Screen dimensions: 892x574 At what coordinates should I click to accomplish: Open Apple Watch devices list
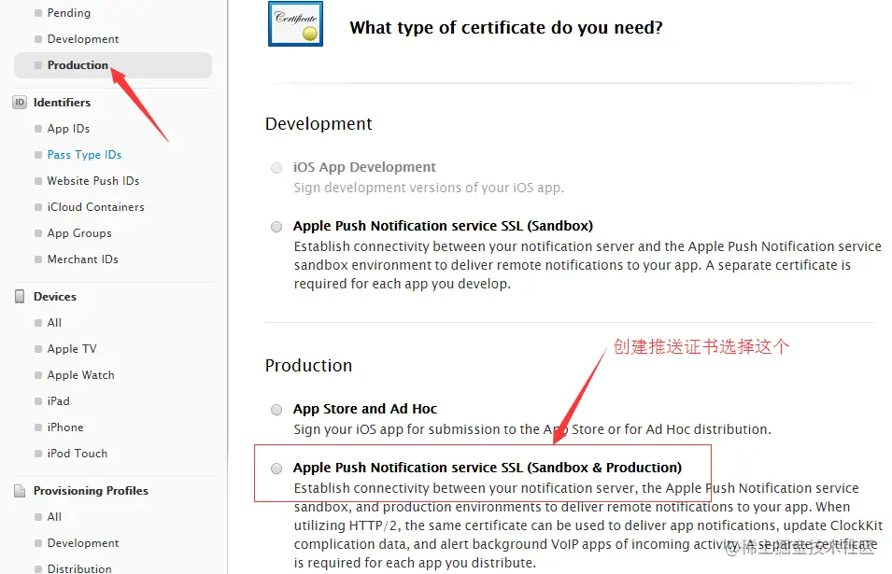click(80, 375)
